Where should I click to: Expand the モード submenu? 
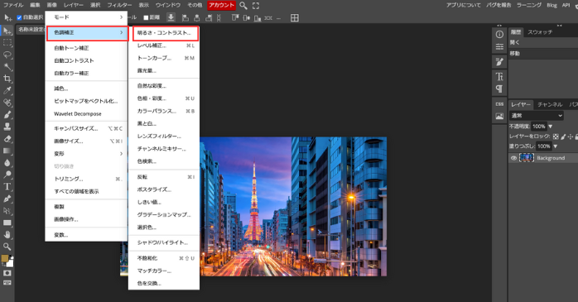point(87,17)
